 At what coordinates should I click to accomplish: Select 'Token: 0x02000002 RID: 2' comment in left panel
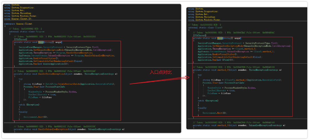tap(25, 29)
